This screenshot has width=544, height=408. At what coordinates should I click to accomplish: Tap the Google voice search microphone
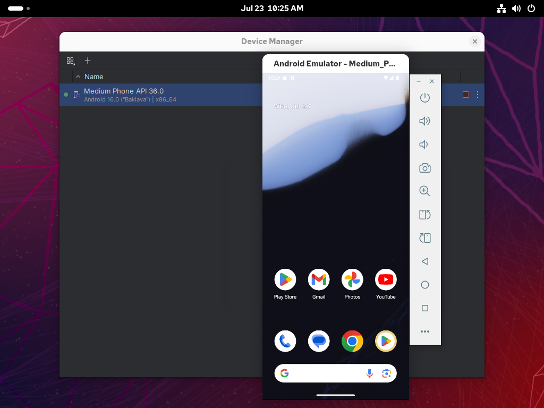click(x=370, y=373)
